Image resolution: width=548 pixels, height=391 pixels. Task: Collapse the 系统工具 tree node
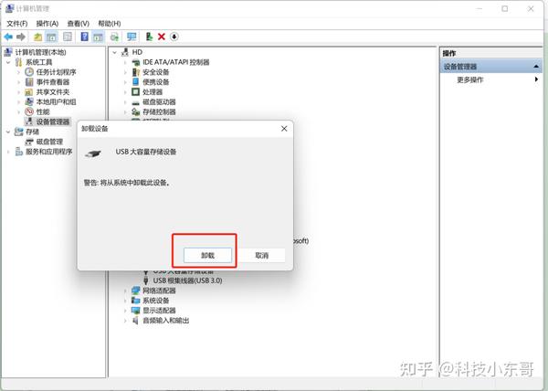point(8,62)
